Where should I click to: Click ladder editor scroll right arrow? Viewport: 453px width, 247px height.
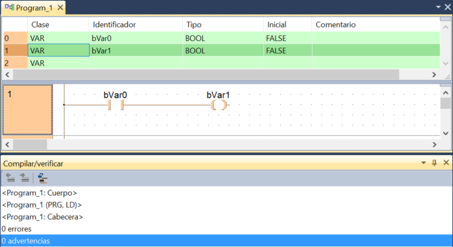point(434,144)
